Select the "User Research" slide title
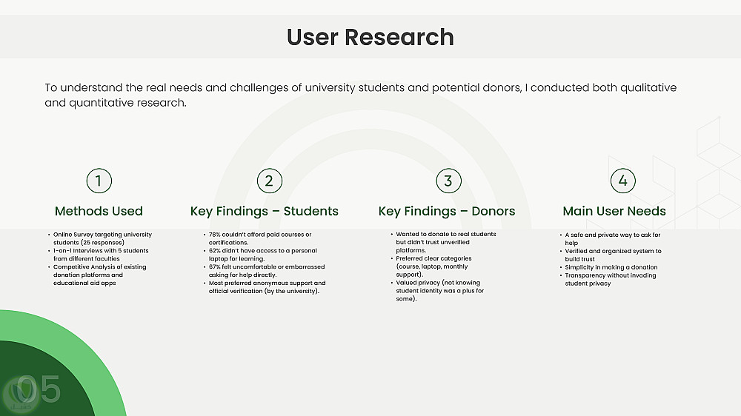The height and width of the screenshot is (416, 741). tap(370, 37)
